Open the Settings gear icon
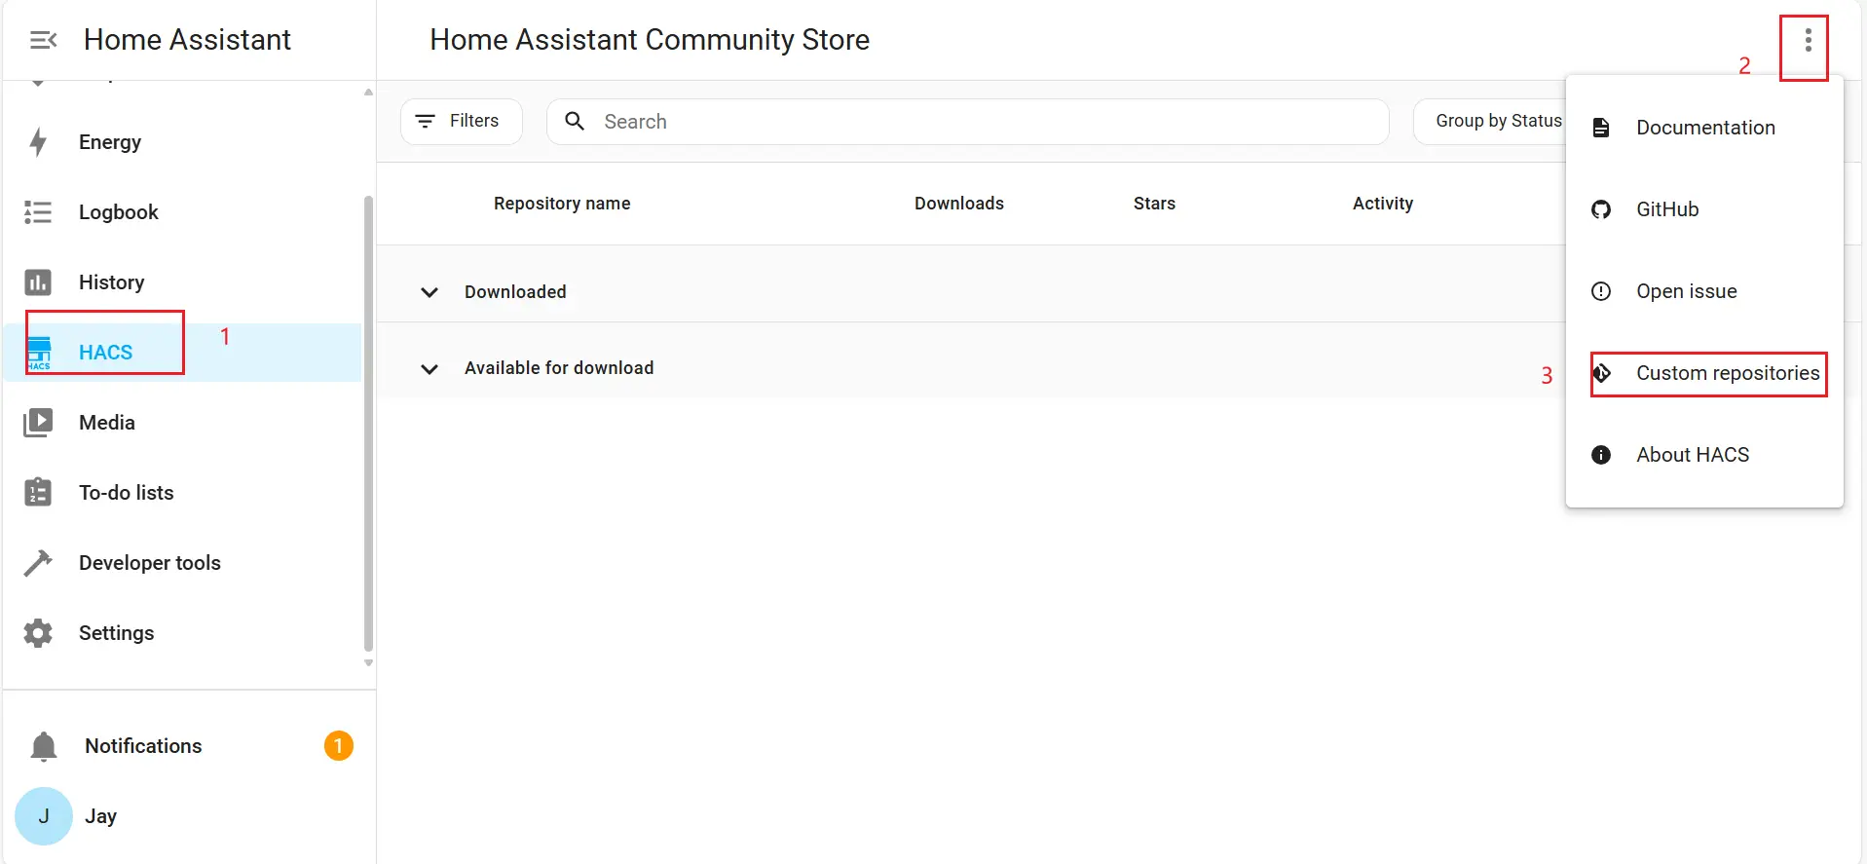The height and width of the screenshot is (864, 1867). (x=38, y=633)
